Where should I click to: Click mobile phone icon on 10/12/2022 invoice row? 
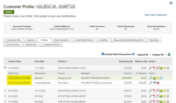(168, 68)
